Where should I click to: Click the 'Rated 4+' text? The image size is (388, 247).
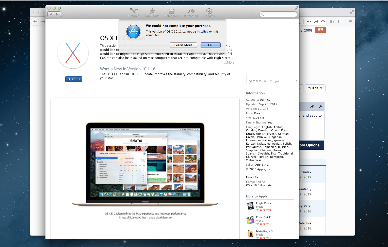[252, 177]
